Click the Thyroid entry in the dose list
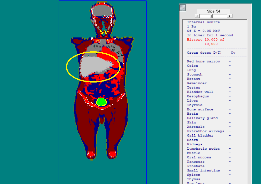261x184 pixels. coord(194,105)
